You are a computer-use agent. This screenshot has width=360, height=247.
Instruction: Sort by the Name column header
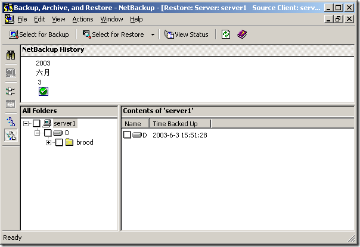(x=135, y=124)
